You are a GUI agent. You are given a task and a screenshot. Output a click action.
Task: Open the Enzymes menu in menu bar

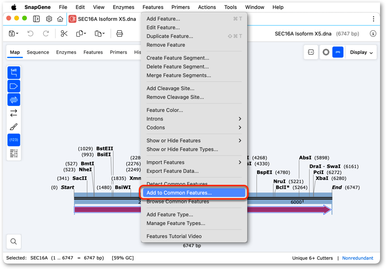point(124,7)
